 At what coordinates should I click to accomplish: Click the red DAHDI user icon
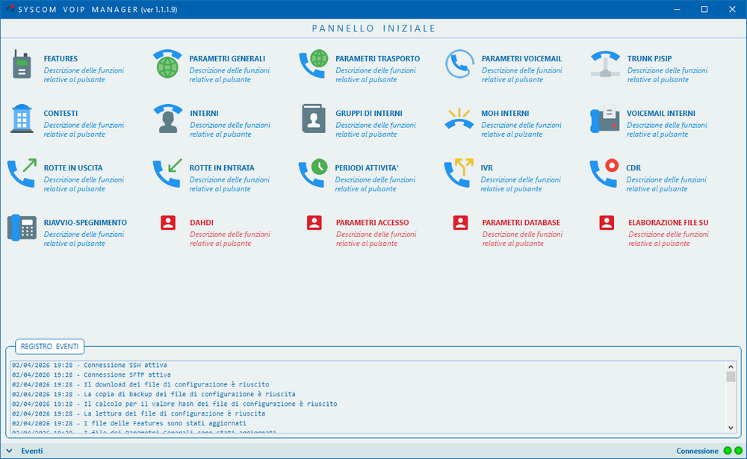click(168, 223)
